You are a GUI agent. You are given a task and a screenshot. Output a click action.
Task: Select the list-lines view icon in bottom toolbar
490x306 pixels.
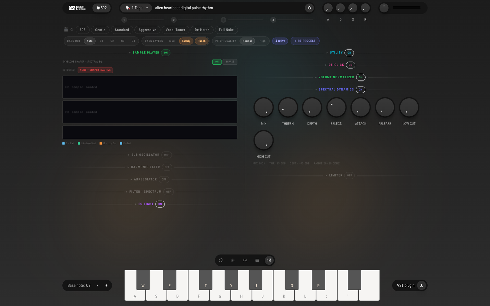pos(257,260)
